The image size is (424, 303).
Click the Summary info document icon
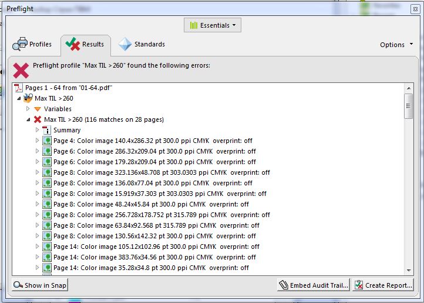[x=46, y=130]
